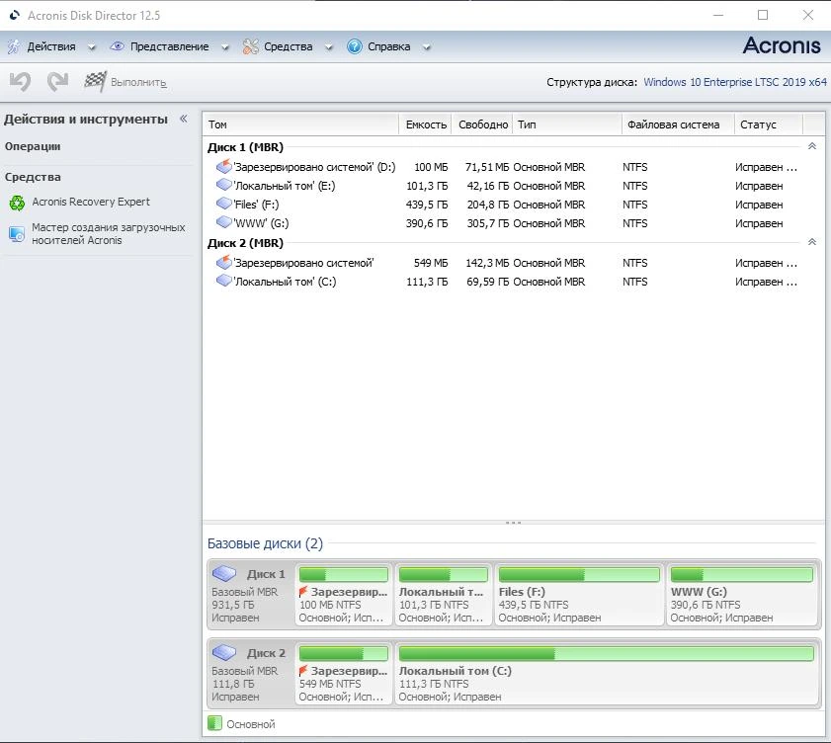Click the Базовые диски (2) heading

[x=265, y=543]
